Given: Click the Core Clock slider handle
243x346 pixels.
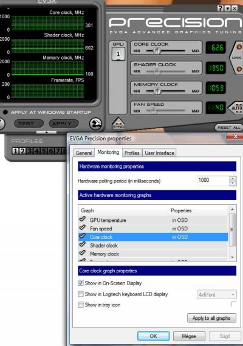Looking at the screenshot, I should [157, 51].
